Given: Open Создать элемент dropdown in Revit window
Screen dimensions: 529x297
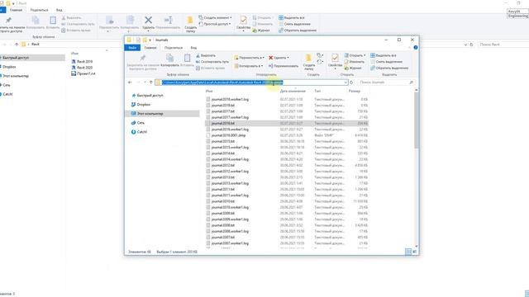Looking at the screenshot, I should [x=215, y=17].
